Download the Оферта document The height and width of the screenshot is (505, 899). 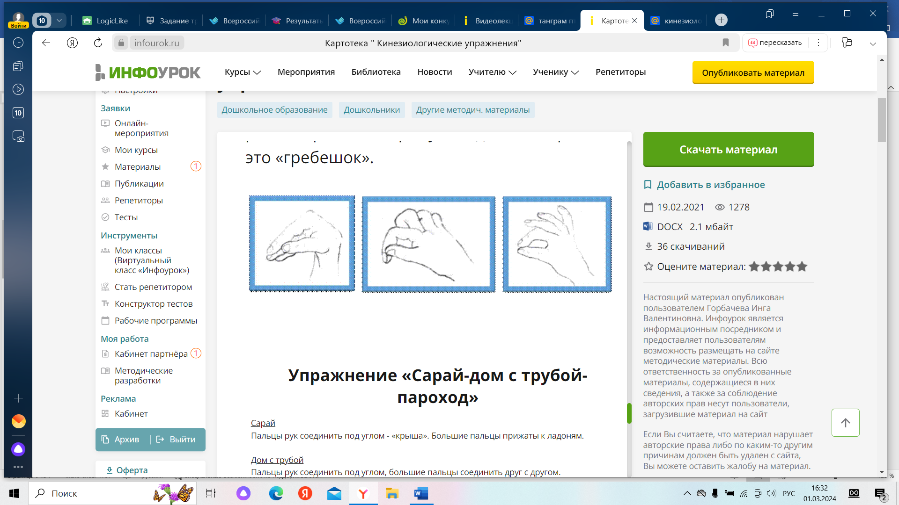(127, 470)
